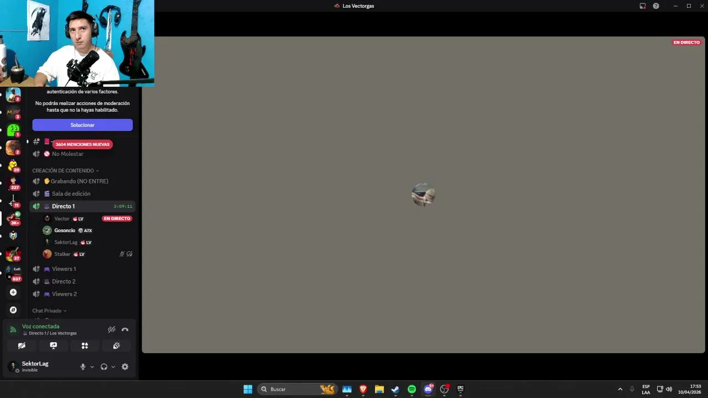Open server icon with 37 badge
The width and height of the screenshot is (708, 398).
pos(13,254)
